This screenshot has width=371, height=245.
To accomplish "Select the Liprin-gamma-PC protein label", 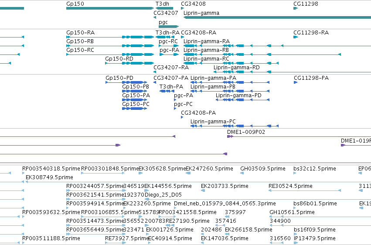I will 213,122.
